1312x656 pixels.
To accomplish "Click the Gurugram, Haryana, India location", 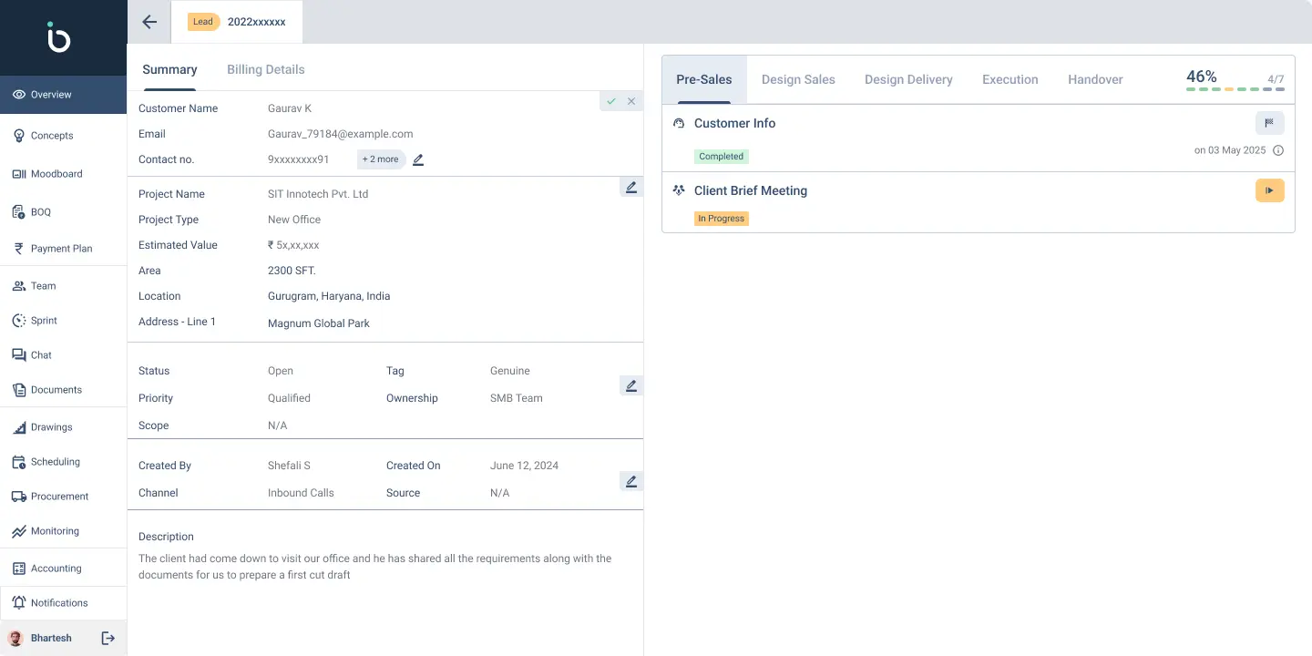I will click(329, 296).
